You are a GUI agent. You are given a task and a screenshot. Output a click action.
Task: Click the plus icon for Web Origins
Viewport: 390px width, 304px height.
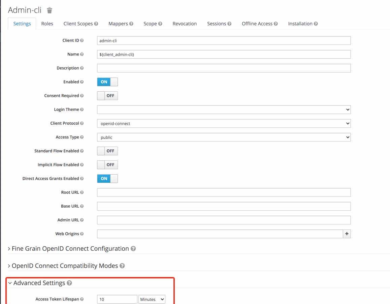[347, 234]
